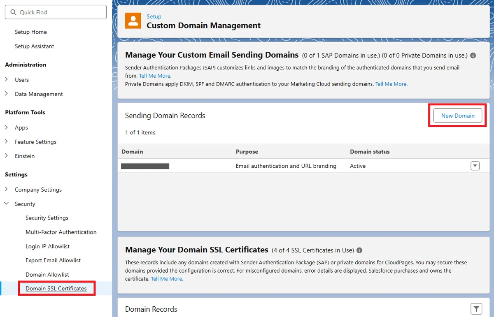Open Export Email Allowlist

(53, 260)
